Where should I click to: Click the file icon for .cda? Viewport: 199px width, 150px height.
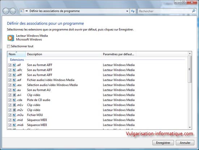14,100
